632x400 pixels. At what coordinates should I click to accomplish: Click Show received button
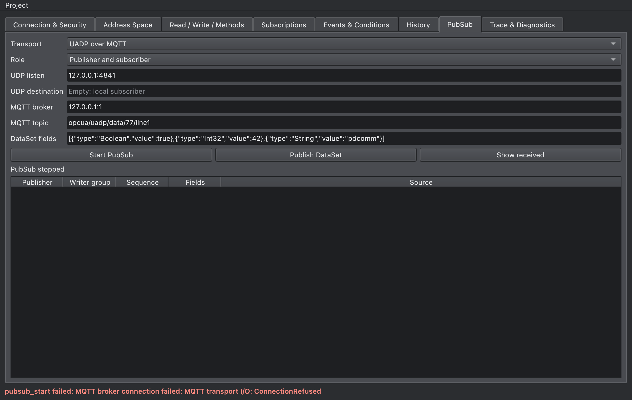[x=520, y=155]
